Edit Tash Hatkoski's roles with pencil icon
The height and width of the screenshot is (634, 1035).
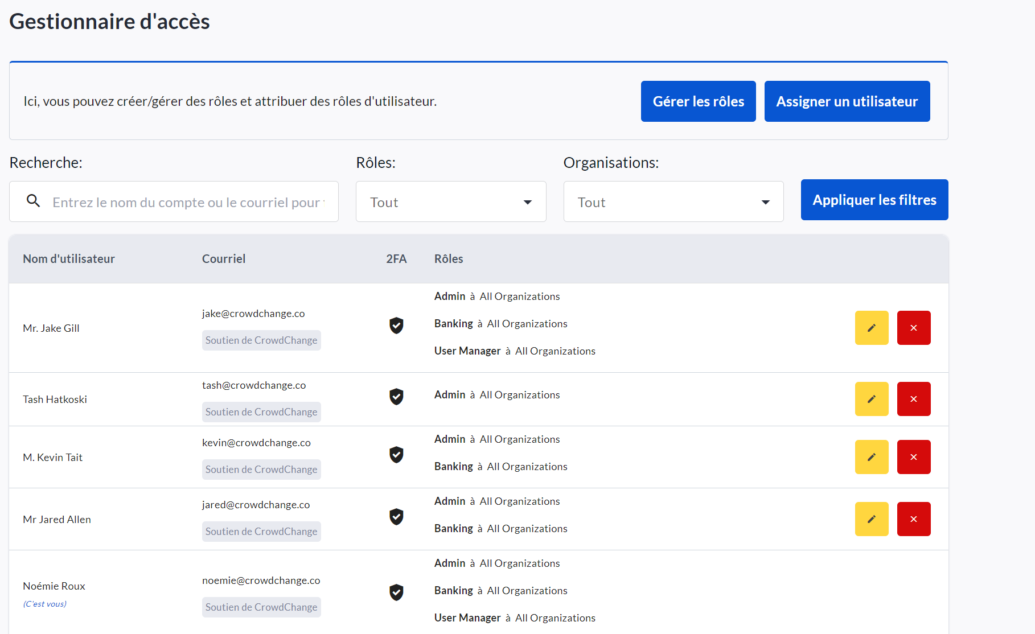pos(871,399)
